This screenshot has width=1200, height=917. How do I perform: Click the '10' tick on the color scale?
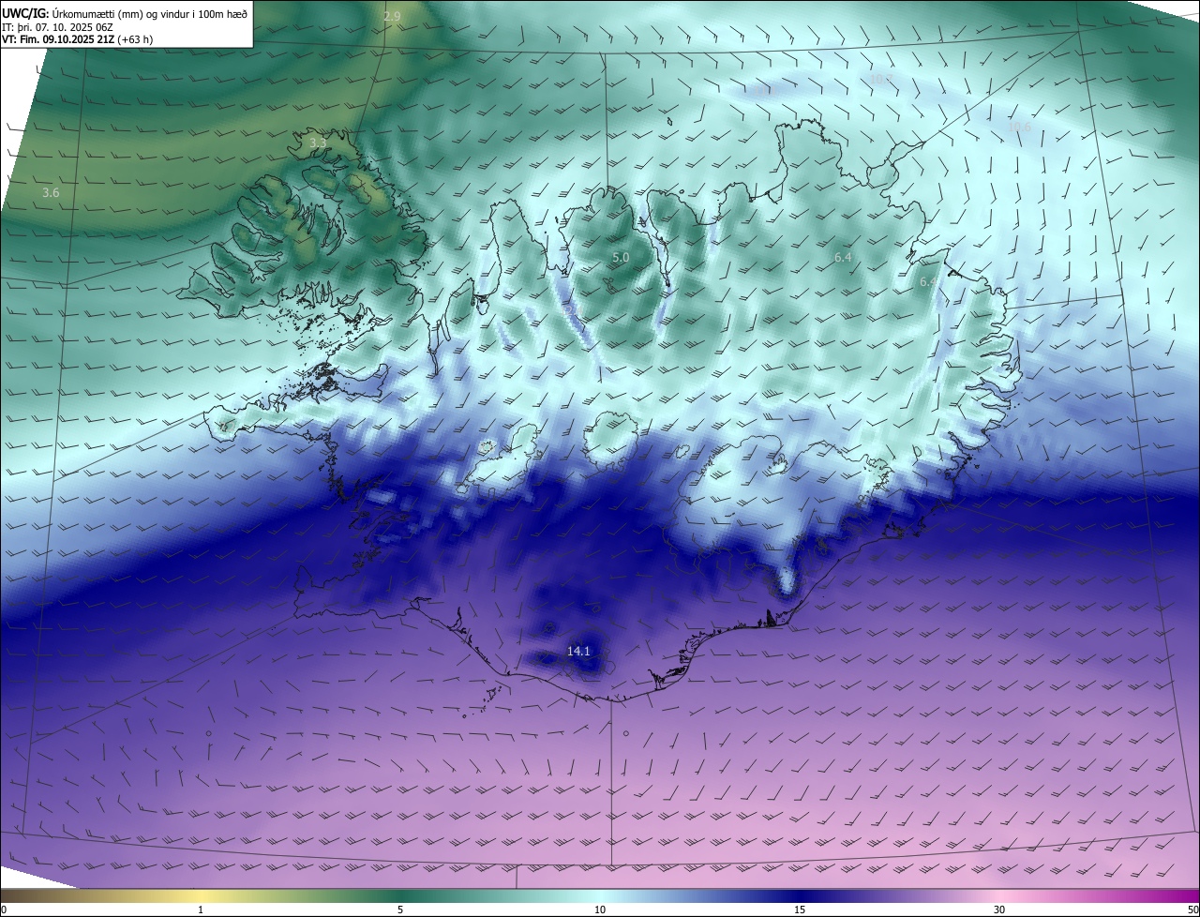click(x=600, y=909)
